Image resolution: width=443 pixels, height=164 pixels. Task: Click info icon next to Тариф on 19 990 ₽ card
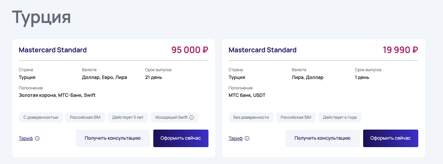[247, 138]
